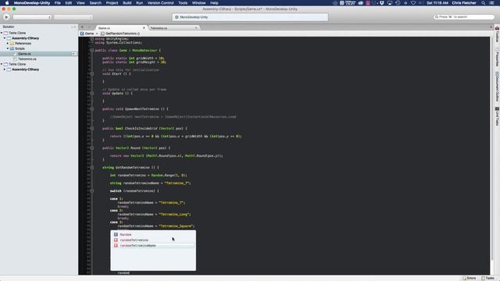The height and width of the screenshot is (281, 500).
Task: Close the Game.cs editor tab
Action: [144, 28]
